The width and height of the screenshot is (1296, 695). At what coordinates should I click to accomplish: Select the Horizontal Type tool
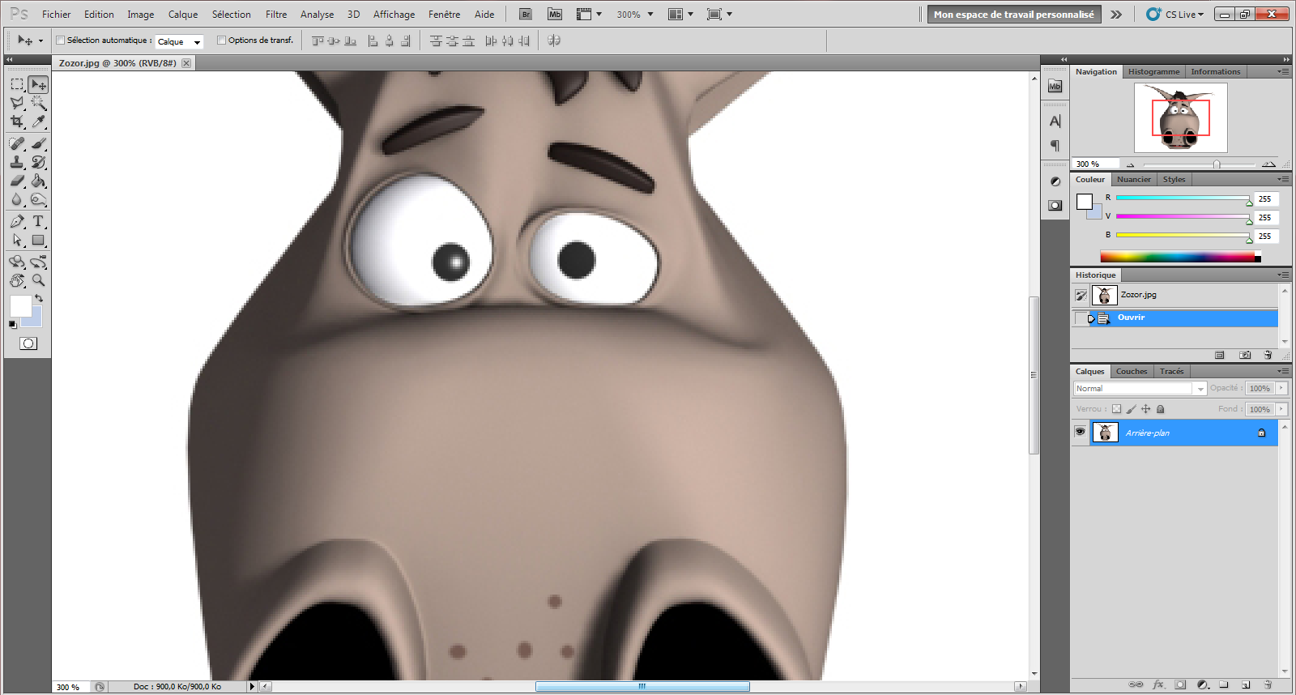click(x=38, y=221)
